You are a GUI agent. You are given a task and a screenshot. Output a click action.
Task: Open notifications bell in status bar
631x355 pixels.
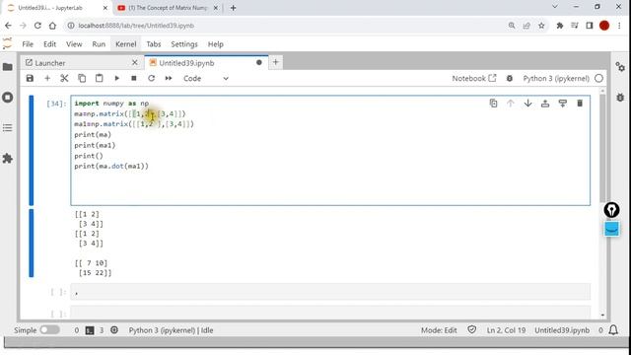coord(613,330)
